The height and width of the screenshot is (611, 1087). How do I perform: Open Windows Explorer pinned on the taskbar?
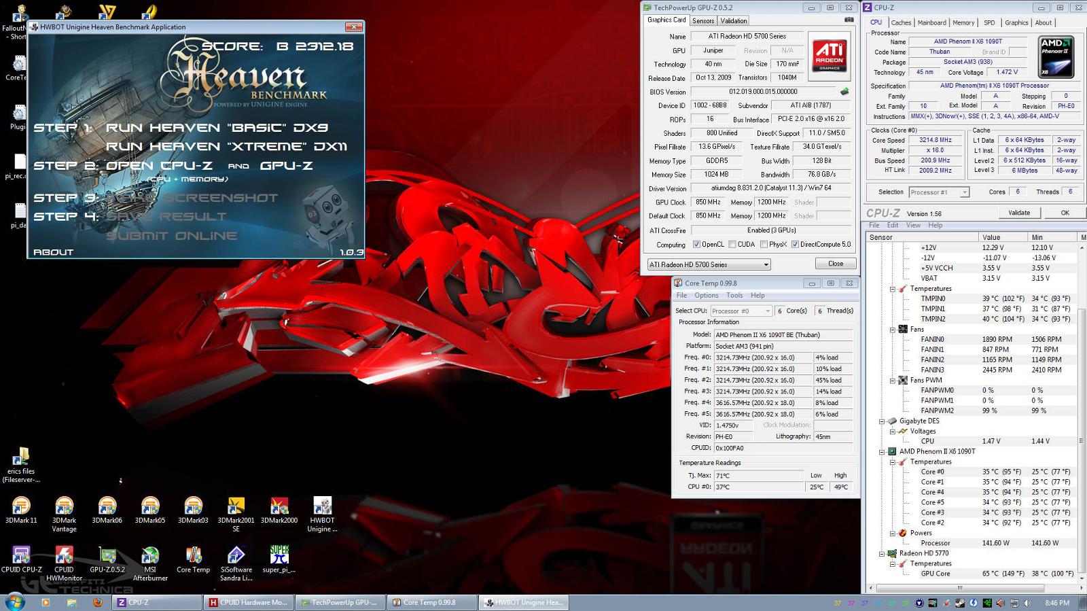tap(71, 602)
